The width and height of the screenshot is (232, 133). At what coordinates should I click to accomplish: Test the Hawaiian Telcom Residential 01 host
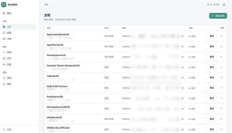(x=211, y=67)
